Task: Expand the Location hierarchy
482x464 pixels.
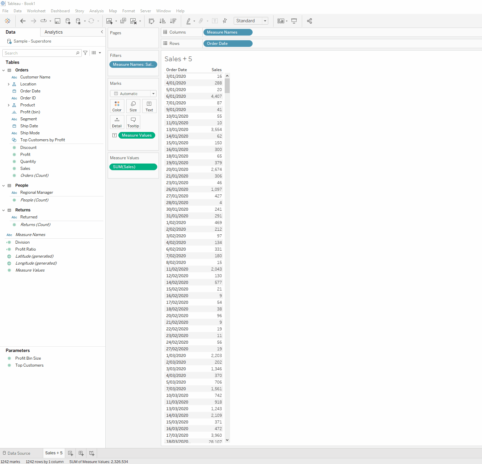Action: pyautogui.click(x=9, y=84)
